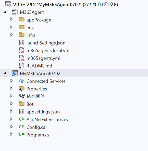Select the Connected Services label
The image size is (148, 151).
pos(46,81)
